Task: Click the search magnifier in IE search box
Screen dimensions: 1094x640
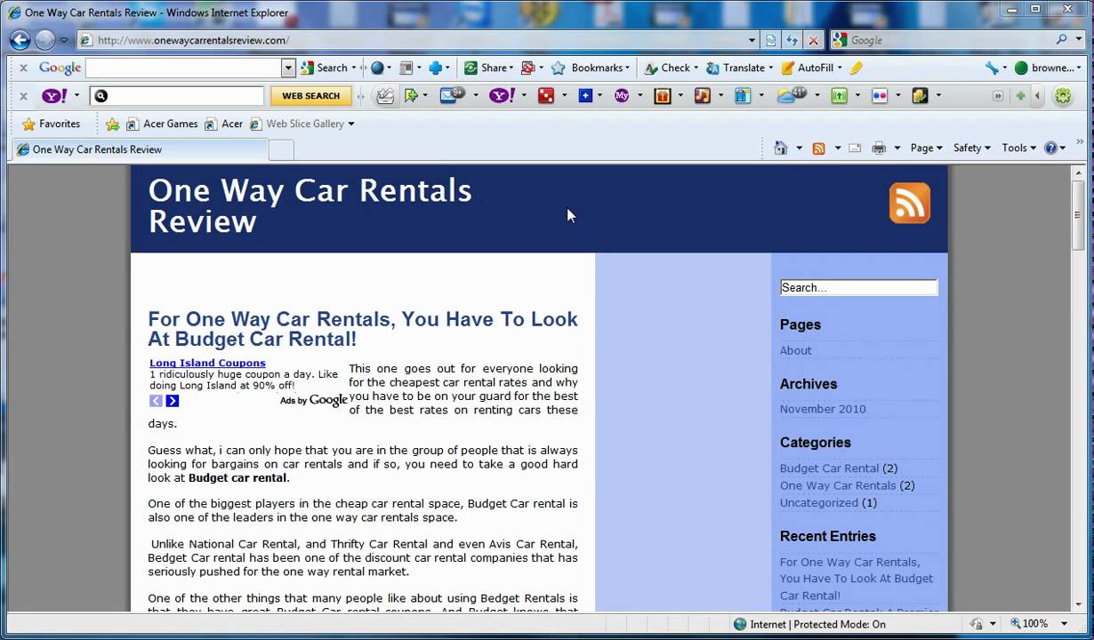Action: (1062, 40)
